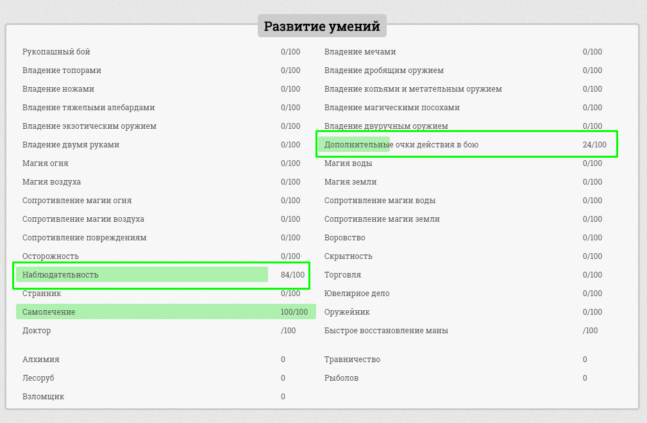Viewport: 647px width, 423px height.
Task: Select the 'Травничество' profession
Action: click(x=352, y=359)
